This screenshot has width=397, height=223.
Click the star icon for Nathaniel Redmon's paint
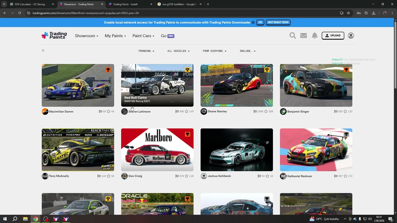[x=345, y=176]
